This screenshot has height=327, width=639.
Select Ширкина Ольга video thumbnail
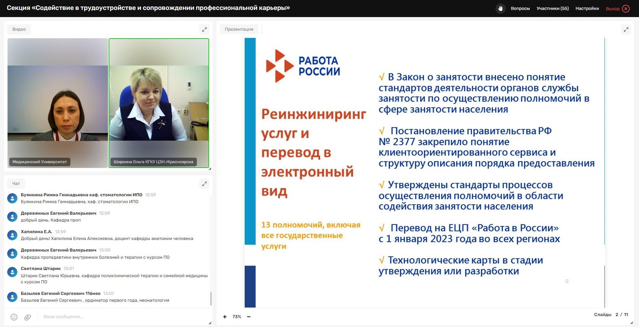(x=159, y=103)
